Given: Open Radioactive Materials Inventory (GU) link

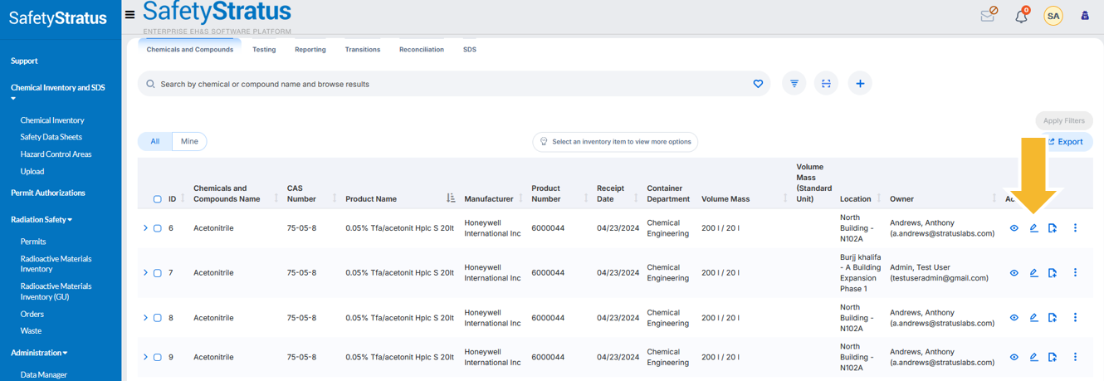Looking at the screenshot, I should [x=56, y=291].
